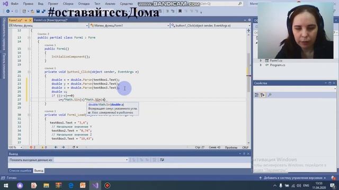Image resolution: width=339 pixels, height=190 pixels.
Task: Open the Файл menu
Action: tap(14, 4)
